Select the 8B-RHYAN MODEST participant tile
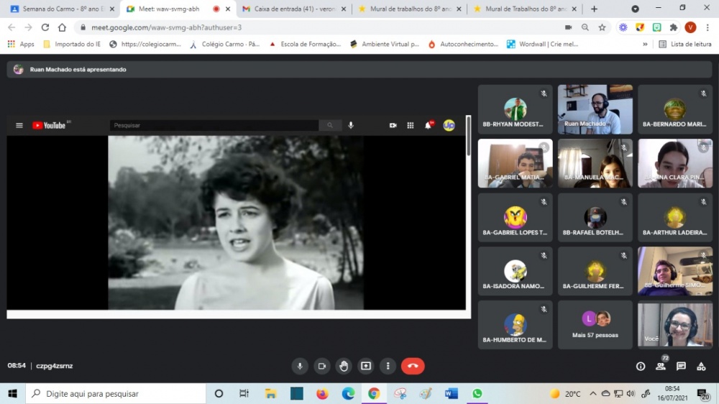This screenshot has height=404, width=719. (x=515, y=109)
